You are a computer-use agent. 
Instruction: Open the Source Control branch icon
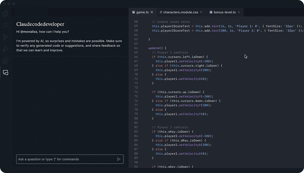pos(5,37)
